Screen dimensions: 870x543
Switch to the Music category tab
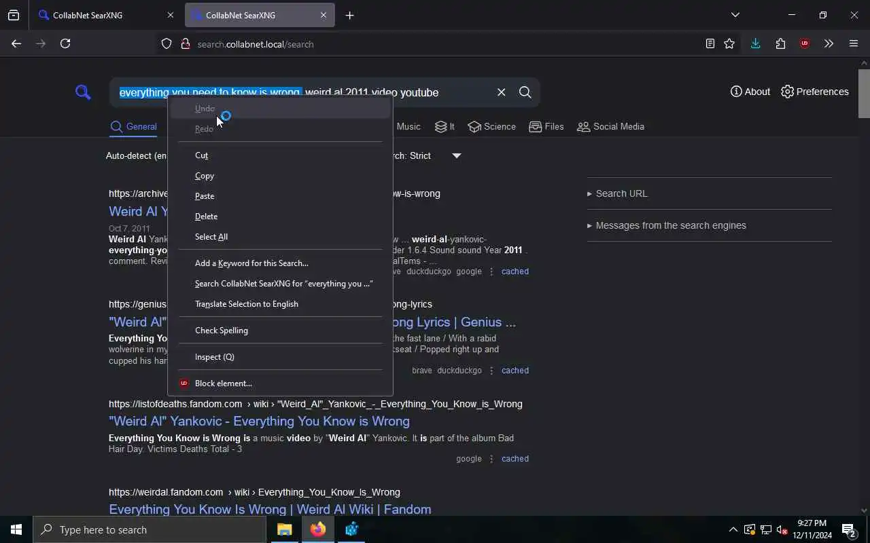(408, 126)
